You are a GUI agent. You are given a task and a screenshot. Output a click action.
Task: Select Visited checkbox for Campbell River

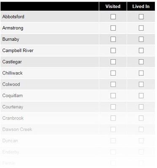pyautogui.click(x=113, y=50)
